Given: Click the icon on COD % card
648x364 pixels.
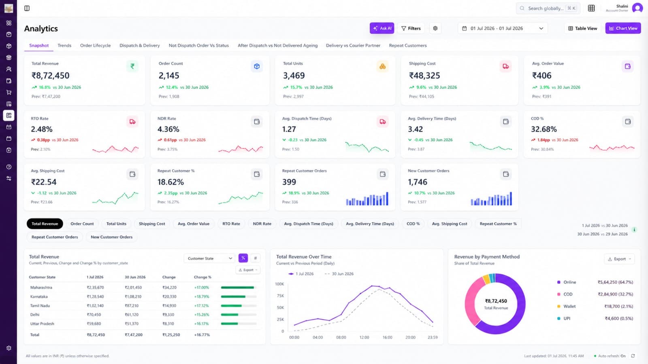Looking at the screenshot, I should (x=628, y=122).
